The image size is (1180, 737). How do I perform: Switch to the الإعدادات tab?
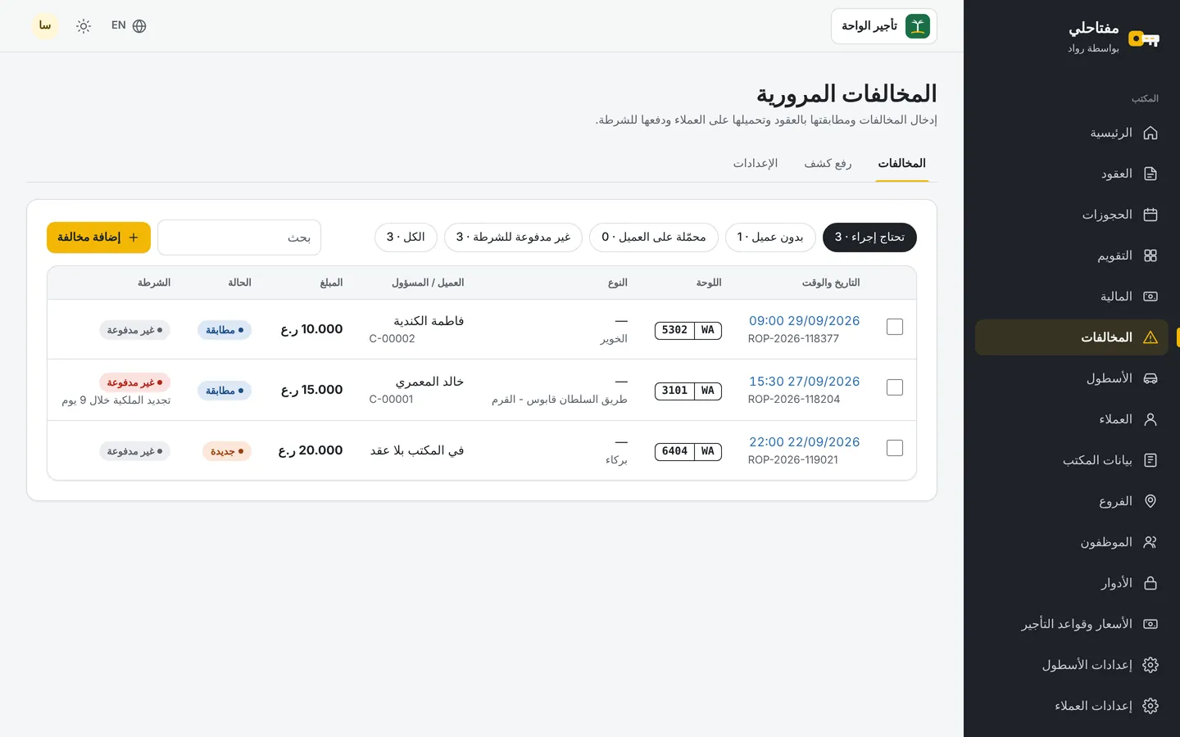tap(756, 164)
